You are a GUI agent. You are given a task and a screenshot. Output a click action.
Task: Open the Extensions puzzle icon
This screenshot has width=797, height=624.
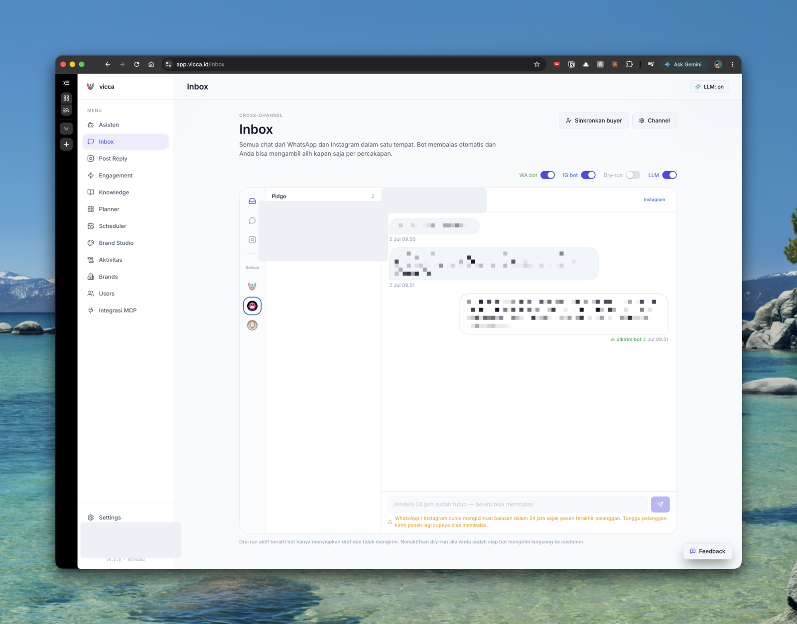point(630,64)
